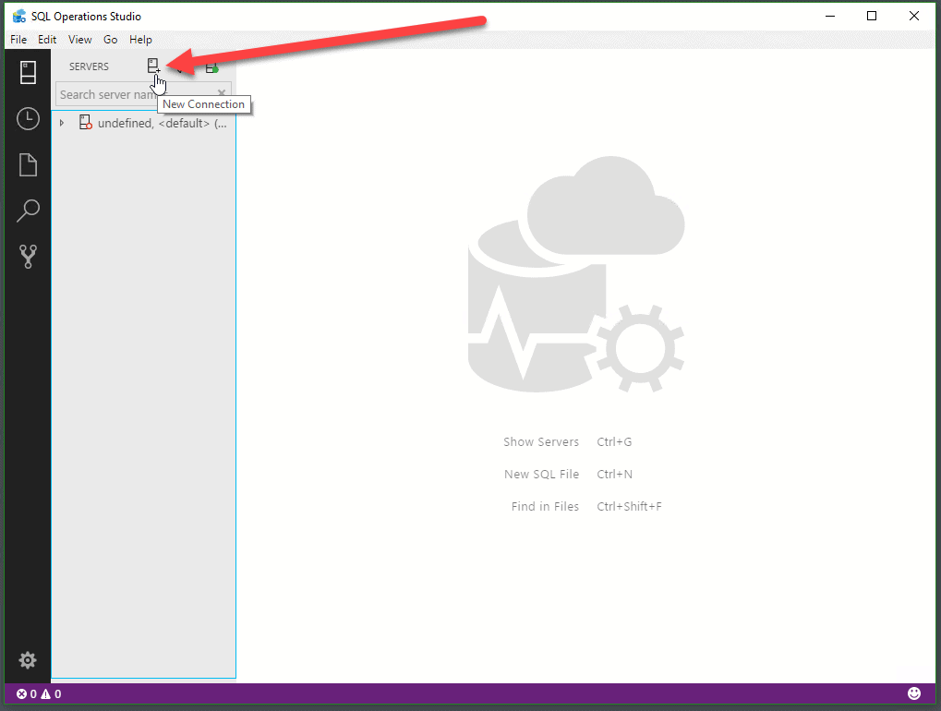941x711 pixels.
Task: Click the errors count in status bar
Action: (x=27, y=694)
